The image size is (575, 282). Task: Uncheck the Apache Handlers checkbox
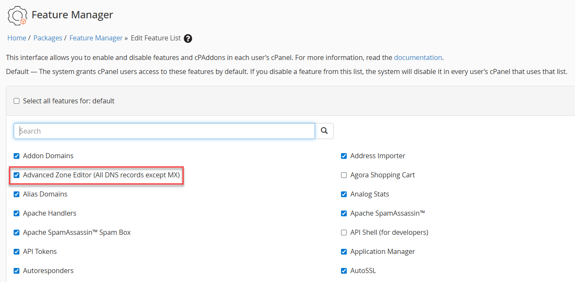click(17, 213)
